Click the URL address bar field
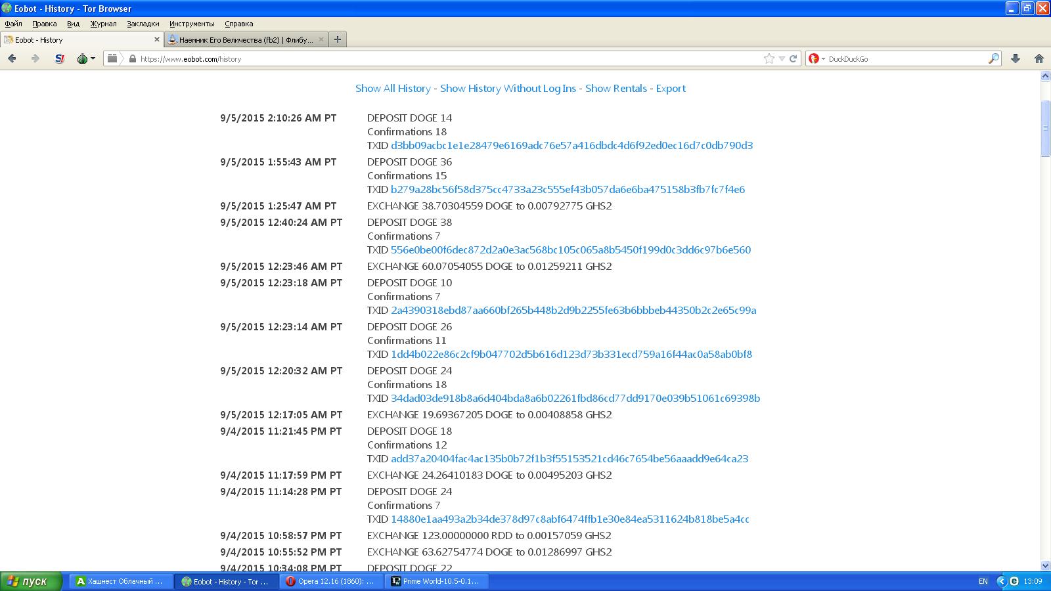This screenshot has width=1051, height=591. pyautogui.click(x=447, y=58)
